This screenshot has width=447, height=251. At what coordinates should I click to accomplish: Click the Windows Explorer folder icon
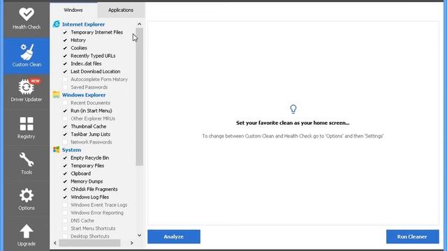56,95
